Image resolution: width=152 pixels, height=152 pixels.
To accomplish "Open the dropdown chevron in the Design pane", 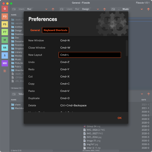I will (x=98, y=9).
